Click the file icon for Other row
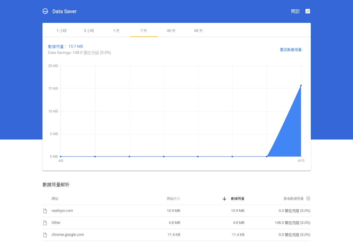The height and width of the screenshot is (252, 353). click(45, 223)
